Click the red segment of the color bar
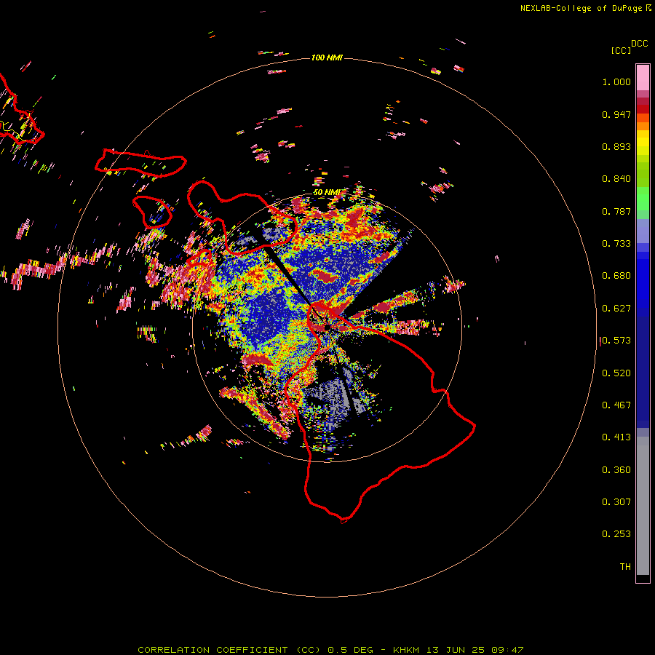Image resolution: width=655 pixels, height=655 pixels. [x=643, y=109]
